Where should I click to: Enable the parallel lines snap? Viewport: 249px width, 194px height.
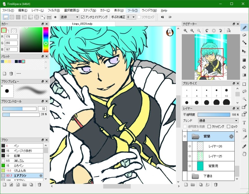[12, 17]
